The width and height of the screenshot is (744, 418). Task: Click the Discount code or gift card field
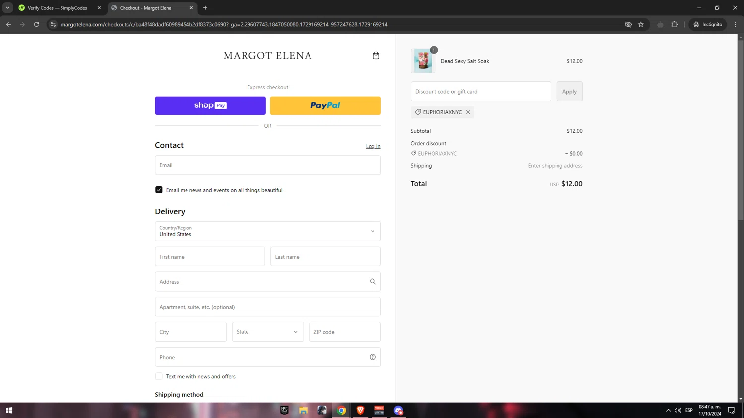tap(481, 91)
